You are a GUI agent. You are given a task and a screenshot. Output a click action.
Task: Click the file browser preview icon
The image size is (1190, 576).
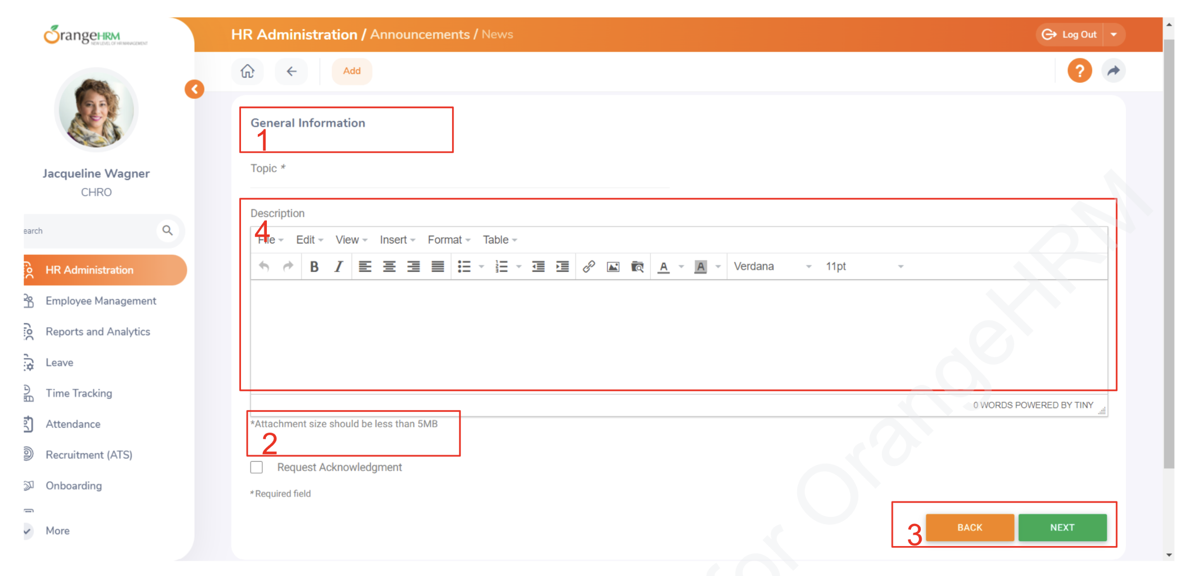638,266
